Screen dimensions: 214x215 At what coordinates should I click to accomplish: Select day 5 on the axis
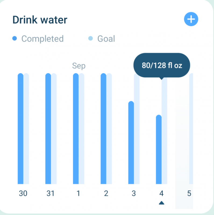click(x=189, y=193)
